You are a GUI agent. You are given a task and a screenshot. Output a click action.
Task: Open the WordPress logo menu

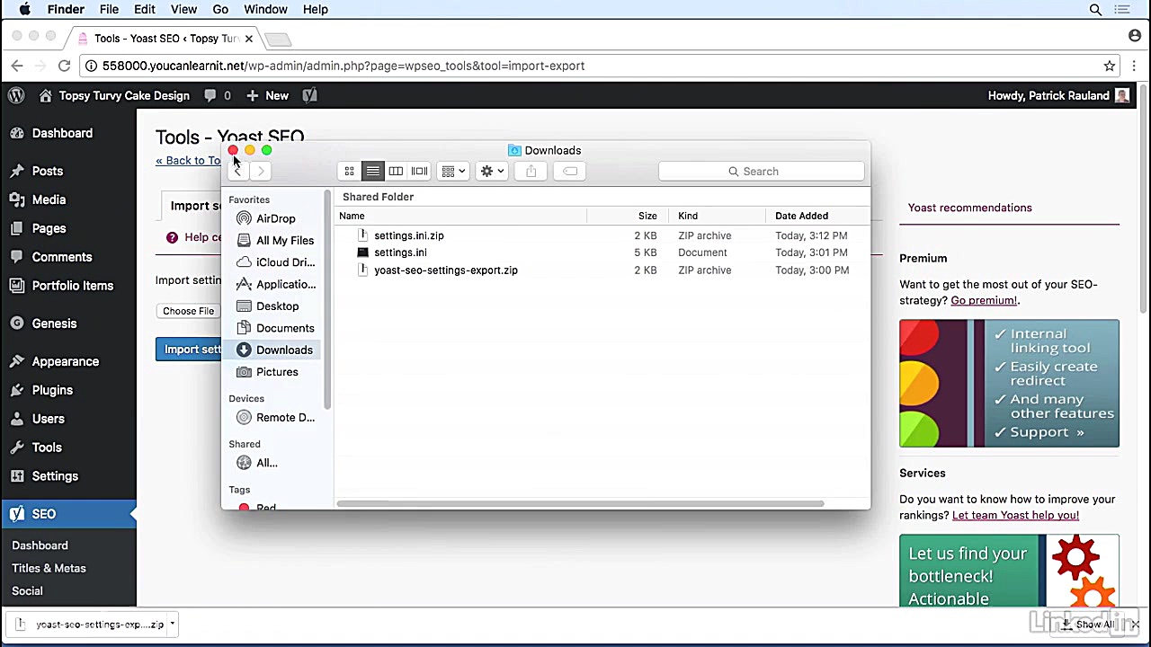16,95
